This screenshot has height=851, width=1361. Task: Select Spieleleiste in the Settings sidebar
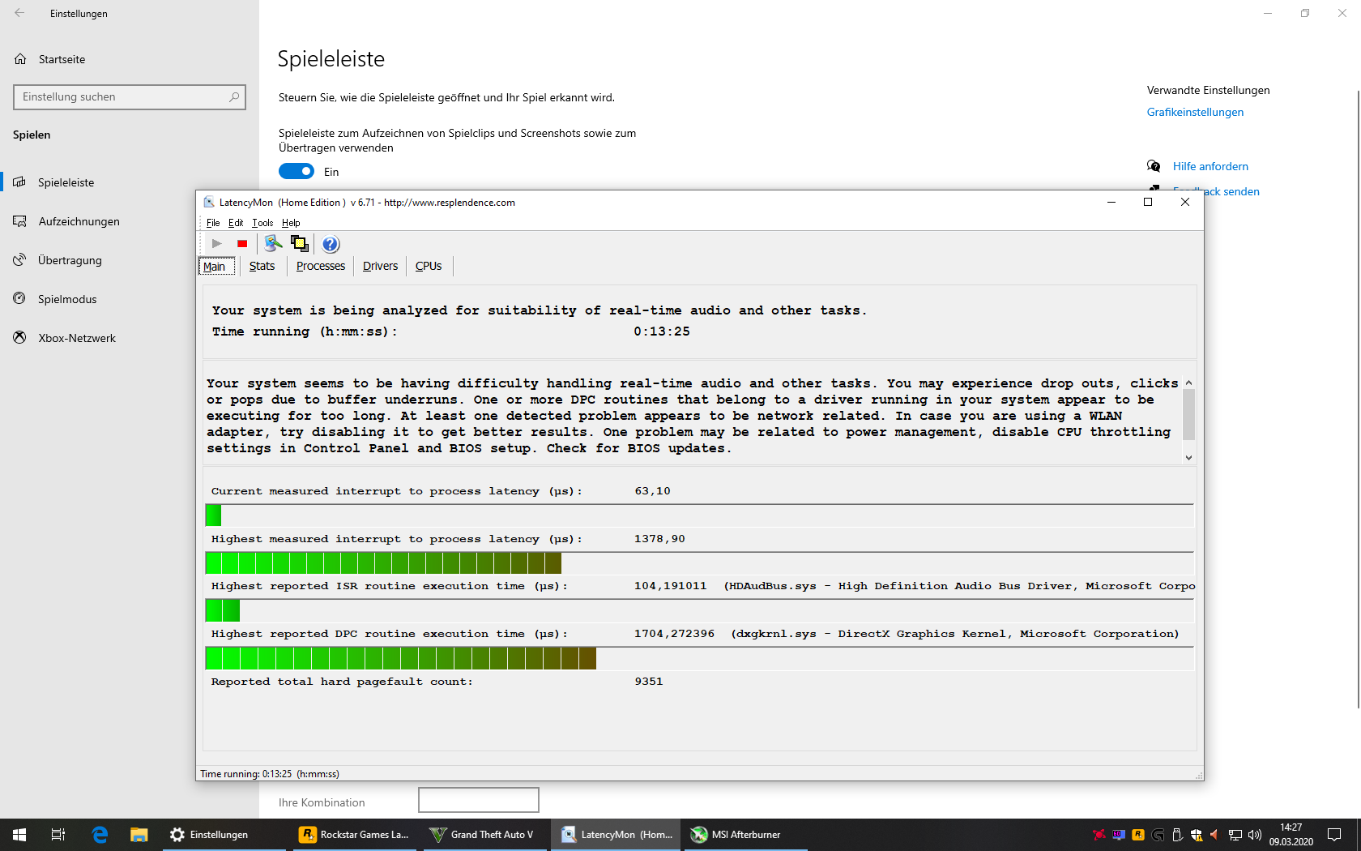(66, 182)
